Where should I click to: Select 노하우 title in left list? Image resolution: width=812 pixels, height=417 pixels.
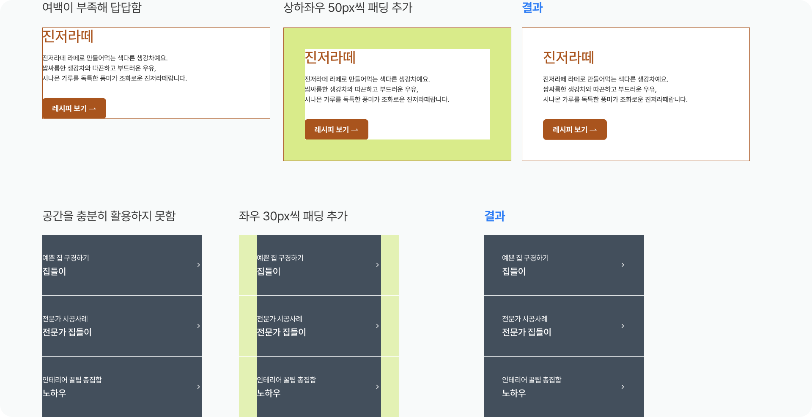tap(54, 393)
